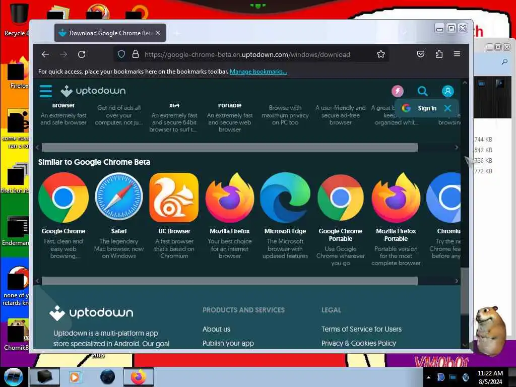This screenshot has height=387, width=516.
Task: Click the pink lightning bolt icon
Action: click(398, 91)
